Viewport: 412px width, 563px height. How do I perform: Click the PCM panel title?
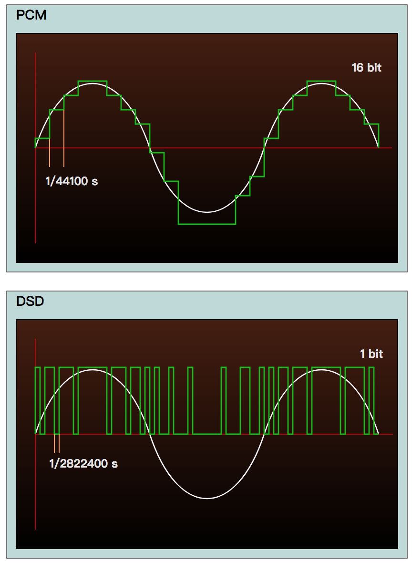31,15
